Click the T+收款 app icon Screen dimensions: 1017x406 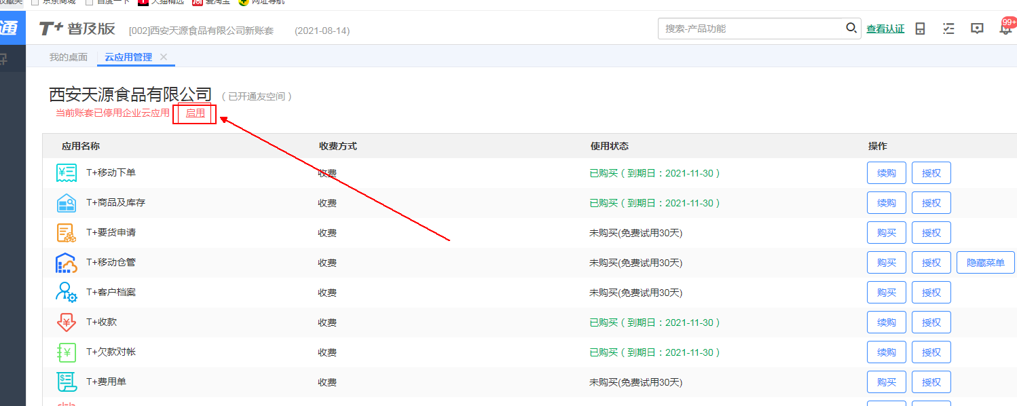[67, 322]
